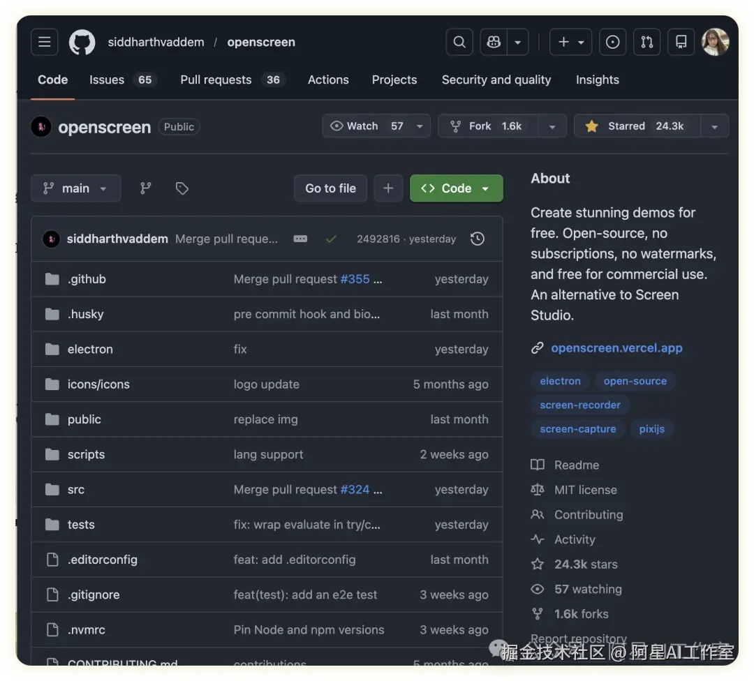The width and height of the screenshot is (754, 681).
Task: Select the open-source topic tag
Action: [x=635, y=381]
